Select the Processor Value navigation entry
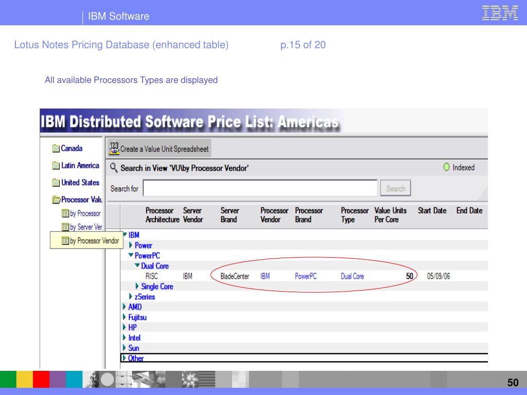 pos(82,200)
